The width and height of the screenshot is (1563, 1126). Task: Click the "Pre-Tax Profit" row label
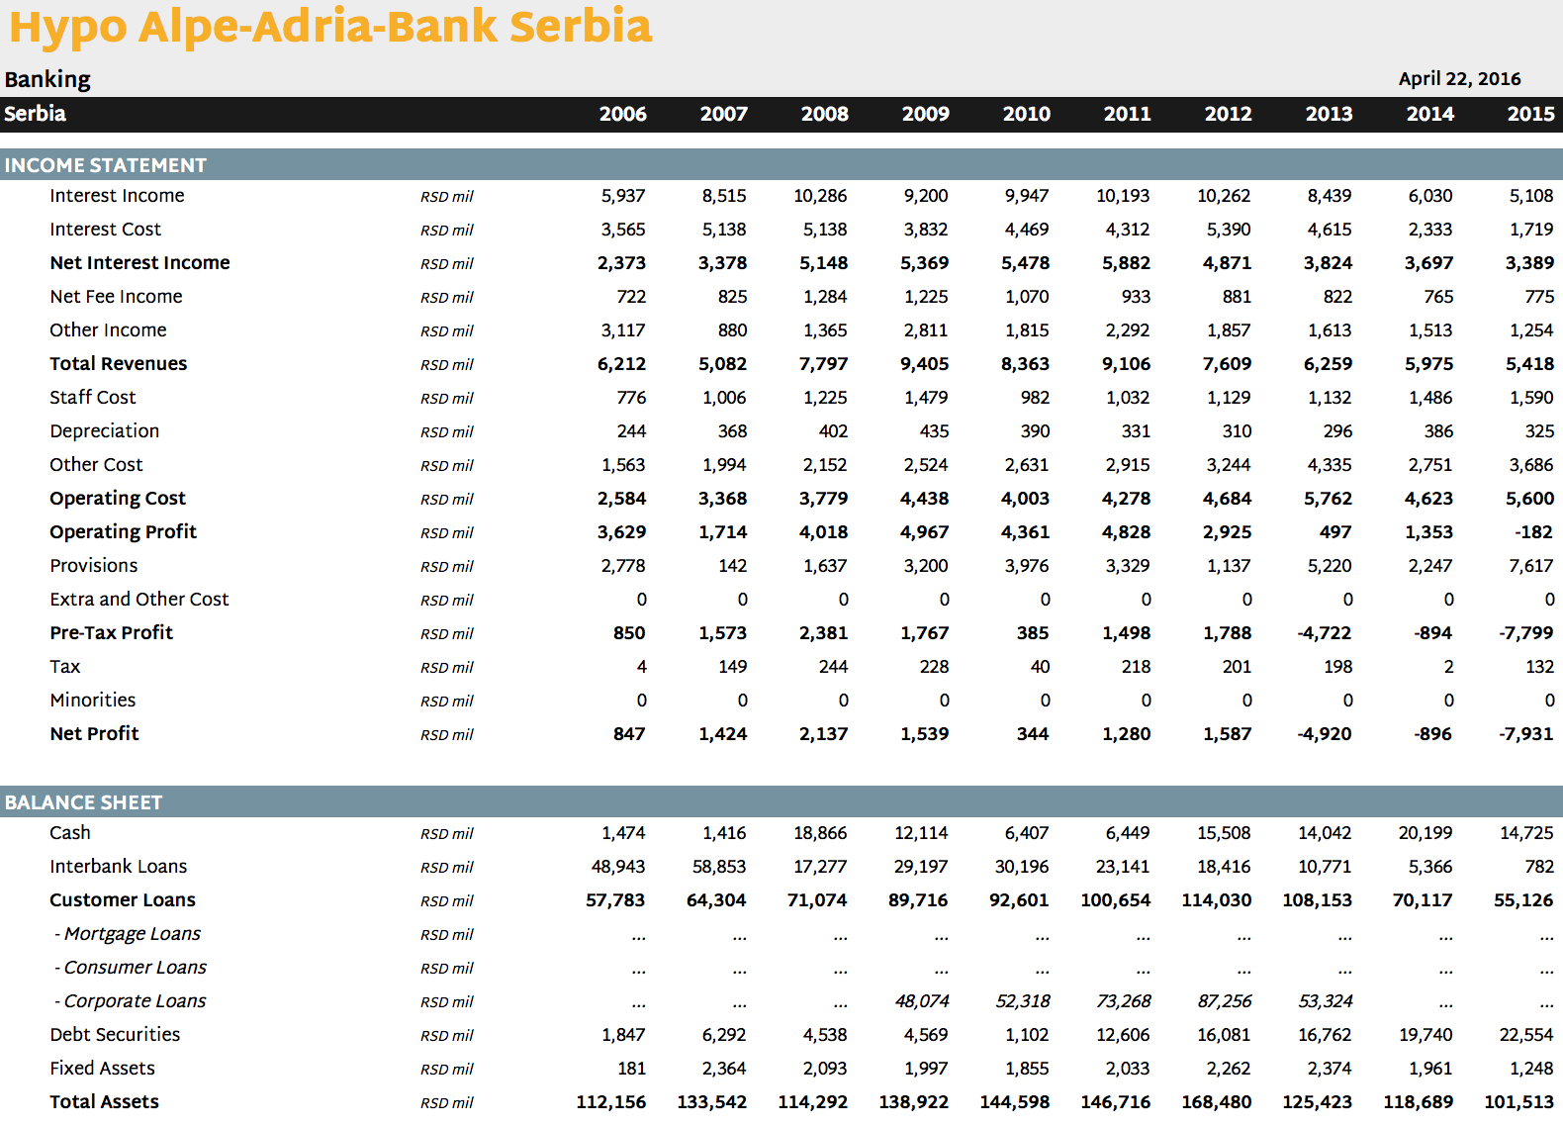pos(111,633)
